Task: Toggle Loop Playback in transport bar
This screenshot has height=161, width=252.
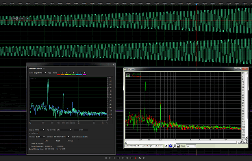Action: click(140, 158)
